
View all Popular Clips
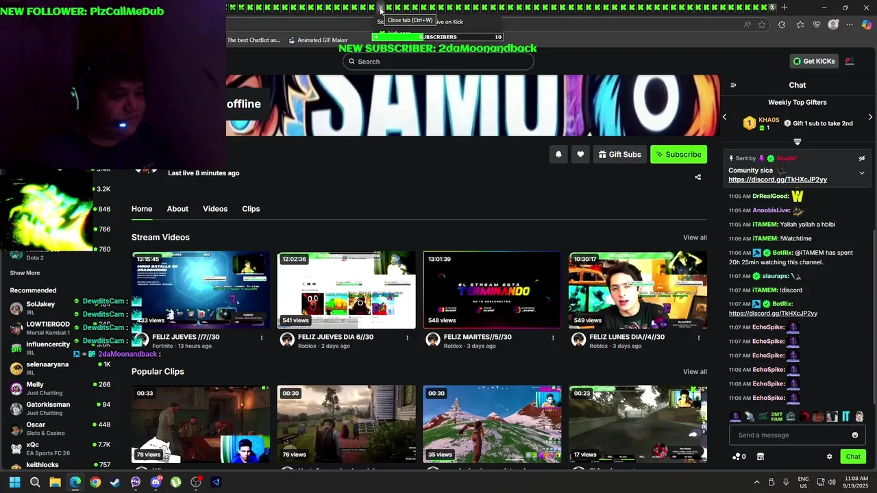click(695, 372)
